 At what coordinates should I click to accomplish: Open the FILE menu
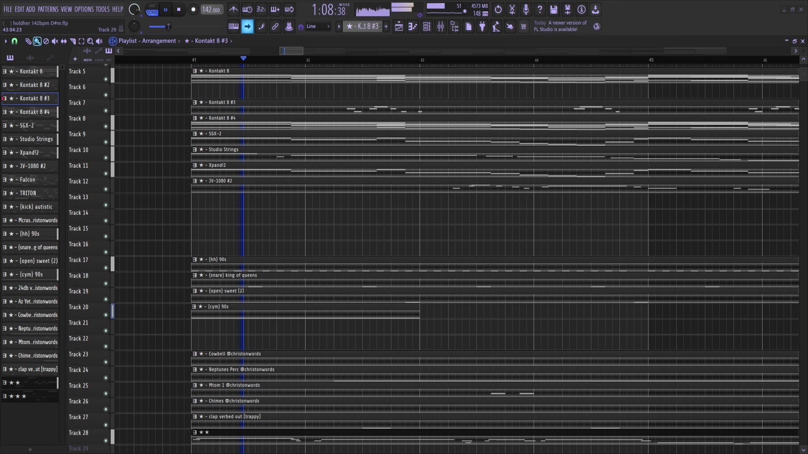click(x=8, y=9)
